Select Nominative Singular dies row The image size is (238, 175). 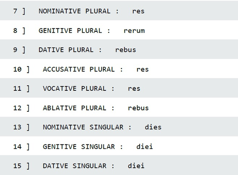(x=119, y=126)
